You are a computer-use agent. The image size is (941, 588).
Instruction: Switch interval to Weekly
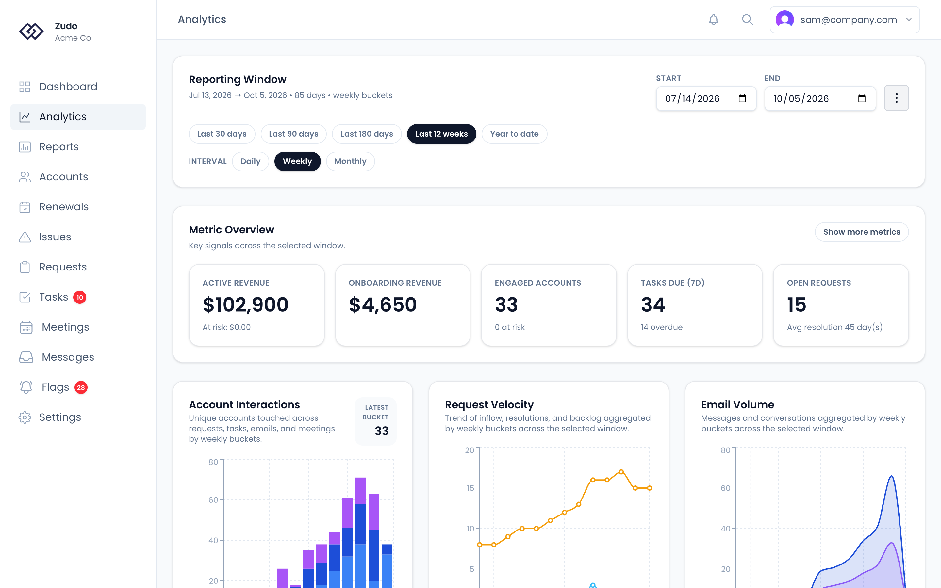point(297,161)
